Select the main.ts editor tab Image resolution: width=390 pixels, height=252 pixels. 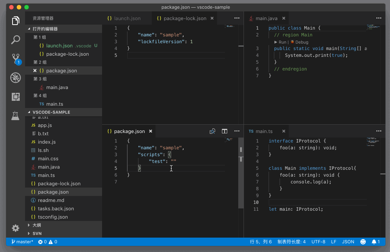pyautogui.click(x=264, y=131)
